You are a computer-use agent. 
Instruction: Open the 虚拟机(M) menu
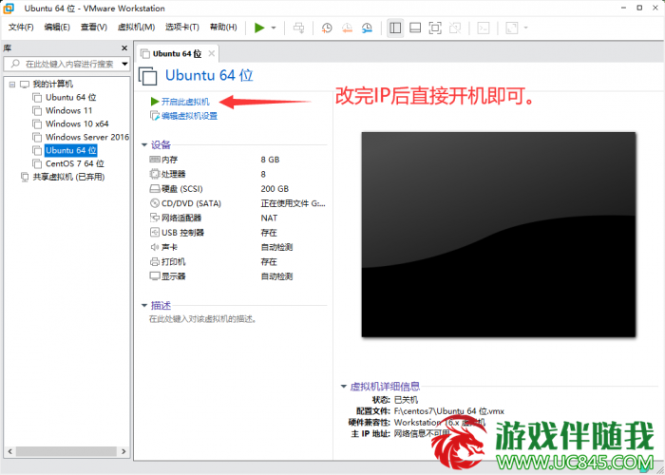click(136, 28)
